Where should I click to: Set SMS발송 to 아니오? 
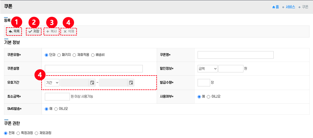point(56,109)
